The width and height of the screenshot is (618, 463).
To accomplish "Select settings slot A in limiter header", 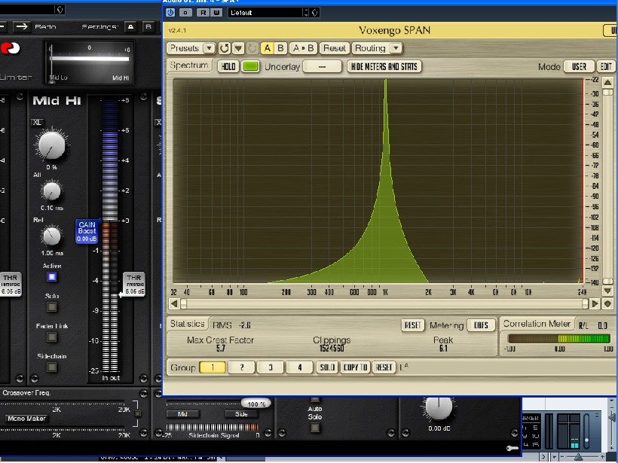I will tap(131, 27).
